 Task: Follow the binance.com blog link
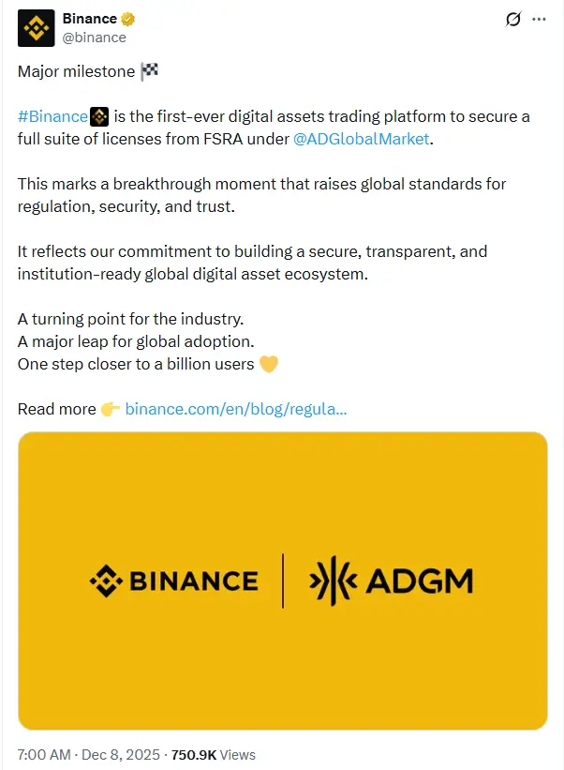click(x=235, y=409)
